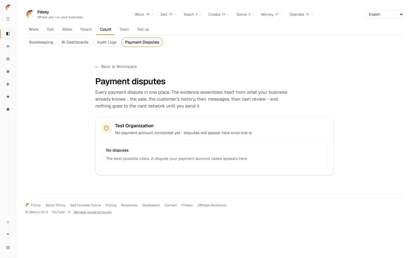Click the four-point sparkle sidebar icon
The image size is (413, 258).
click(8, 222)
